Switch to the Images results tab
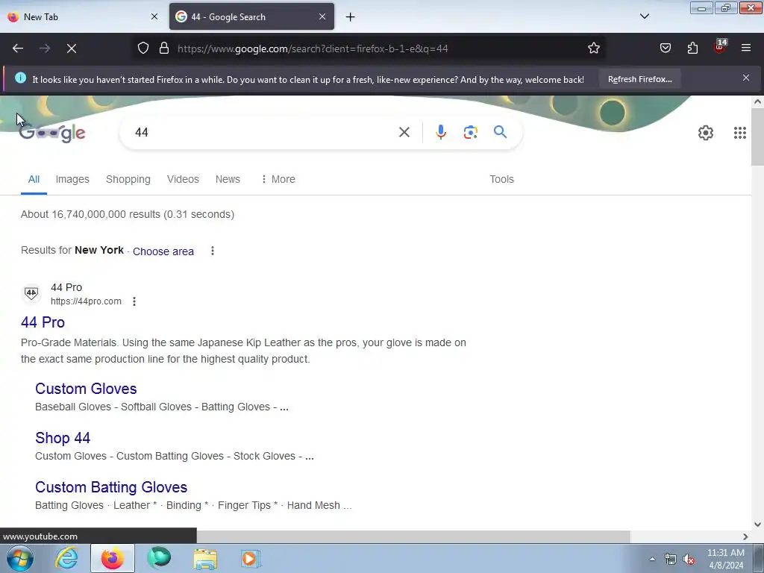 coord(72,179)
